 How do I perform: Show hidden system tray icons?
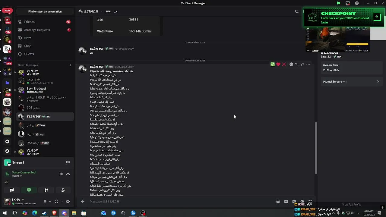[333, 213]
